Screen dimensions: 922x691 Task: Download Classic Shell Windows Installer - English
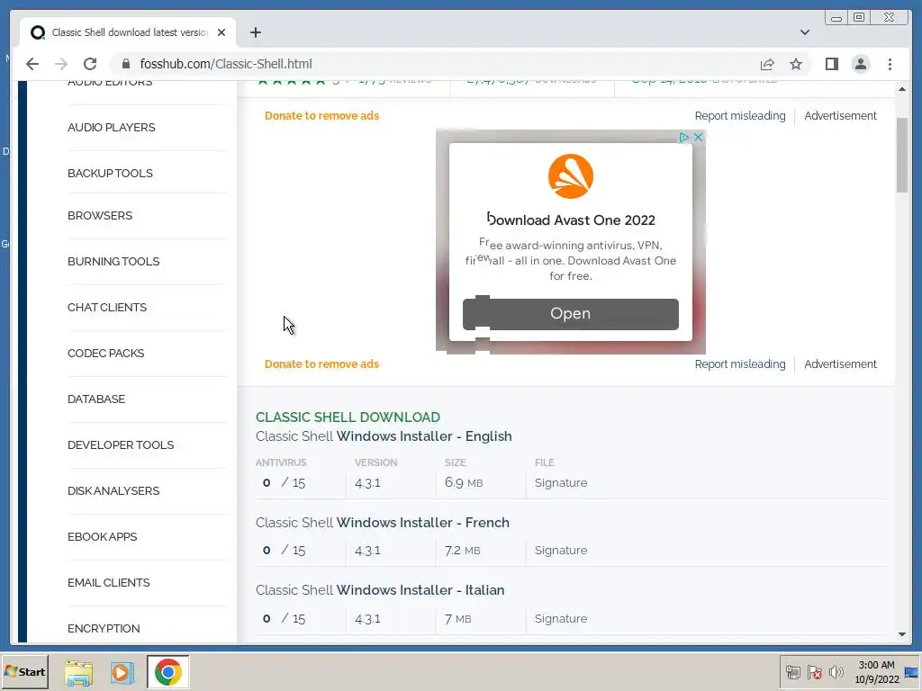tap(384, 436)
